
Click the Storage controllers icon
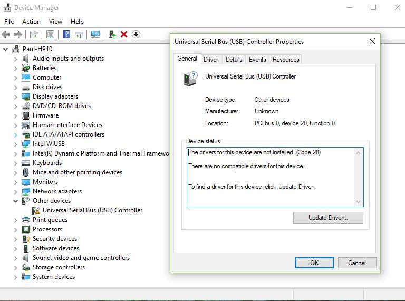coord(25,267)
